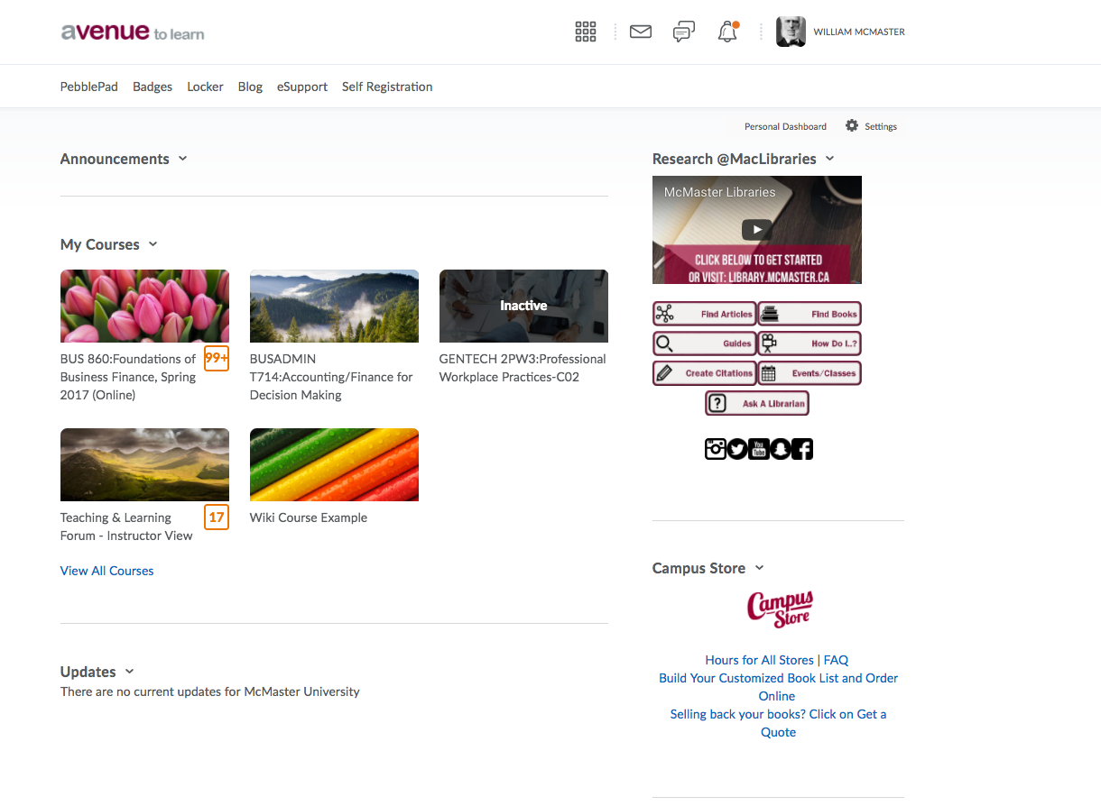The width and height of the screenshot is (1101, 806).
Task: Play the McMaster Libraries video
Action: point(757,230)
